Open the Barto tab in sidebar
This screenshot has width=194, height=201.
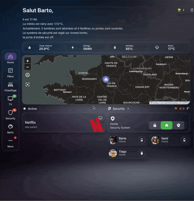[10, 129]
